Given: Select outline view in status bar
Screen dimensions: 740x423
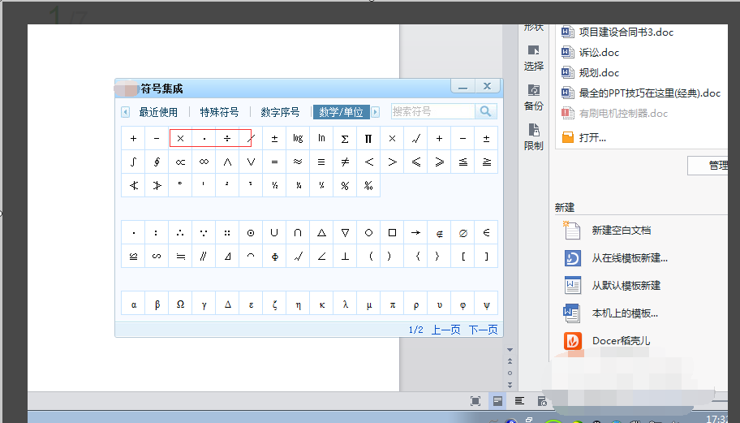Looking at the screenshot, I should click(519, 401).
